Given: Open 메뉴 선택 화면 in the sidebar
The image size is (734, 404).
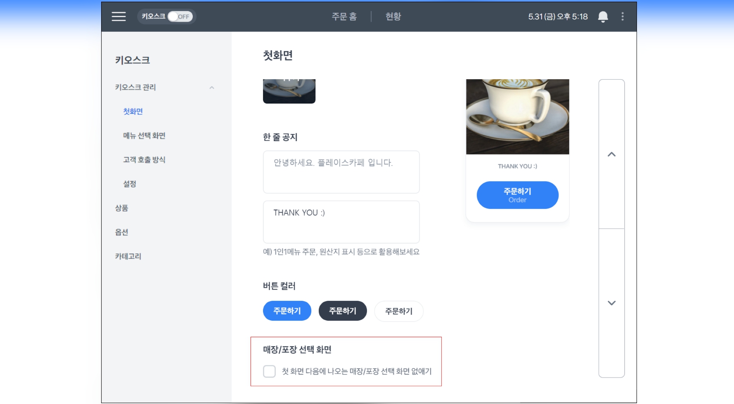Looking at the screenshot, I should click(x=144, y=136).
